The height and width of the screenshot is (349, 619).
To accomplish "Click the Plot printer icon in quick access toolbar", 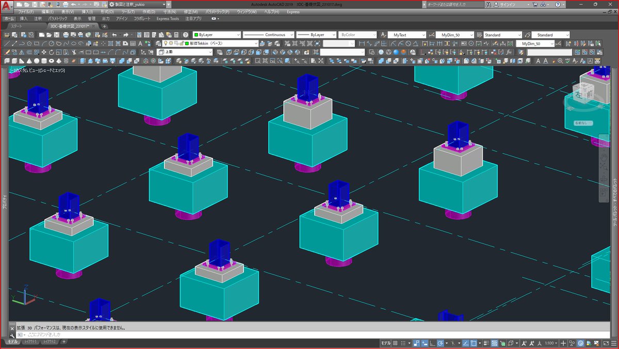I will pos(66,4).
